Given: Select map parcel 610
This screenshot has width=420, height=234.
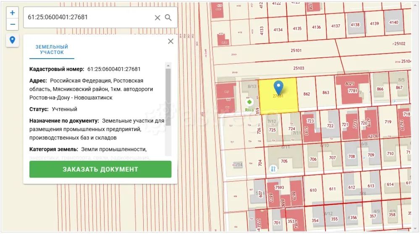Looking at the screenshot, I should (x=313, y=190).
